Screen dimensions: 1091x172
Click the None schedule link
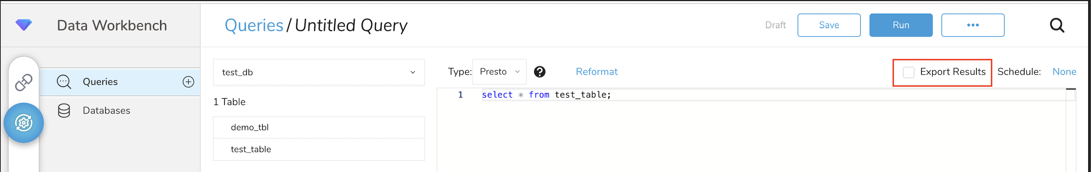[1064, 72]
